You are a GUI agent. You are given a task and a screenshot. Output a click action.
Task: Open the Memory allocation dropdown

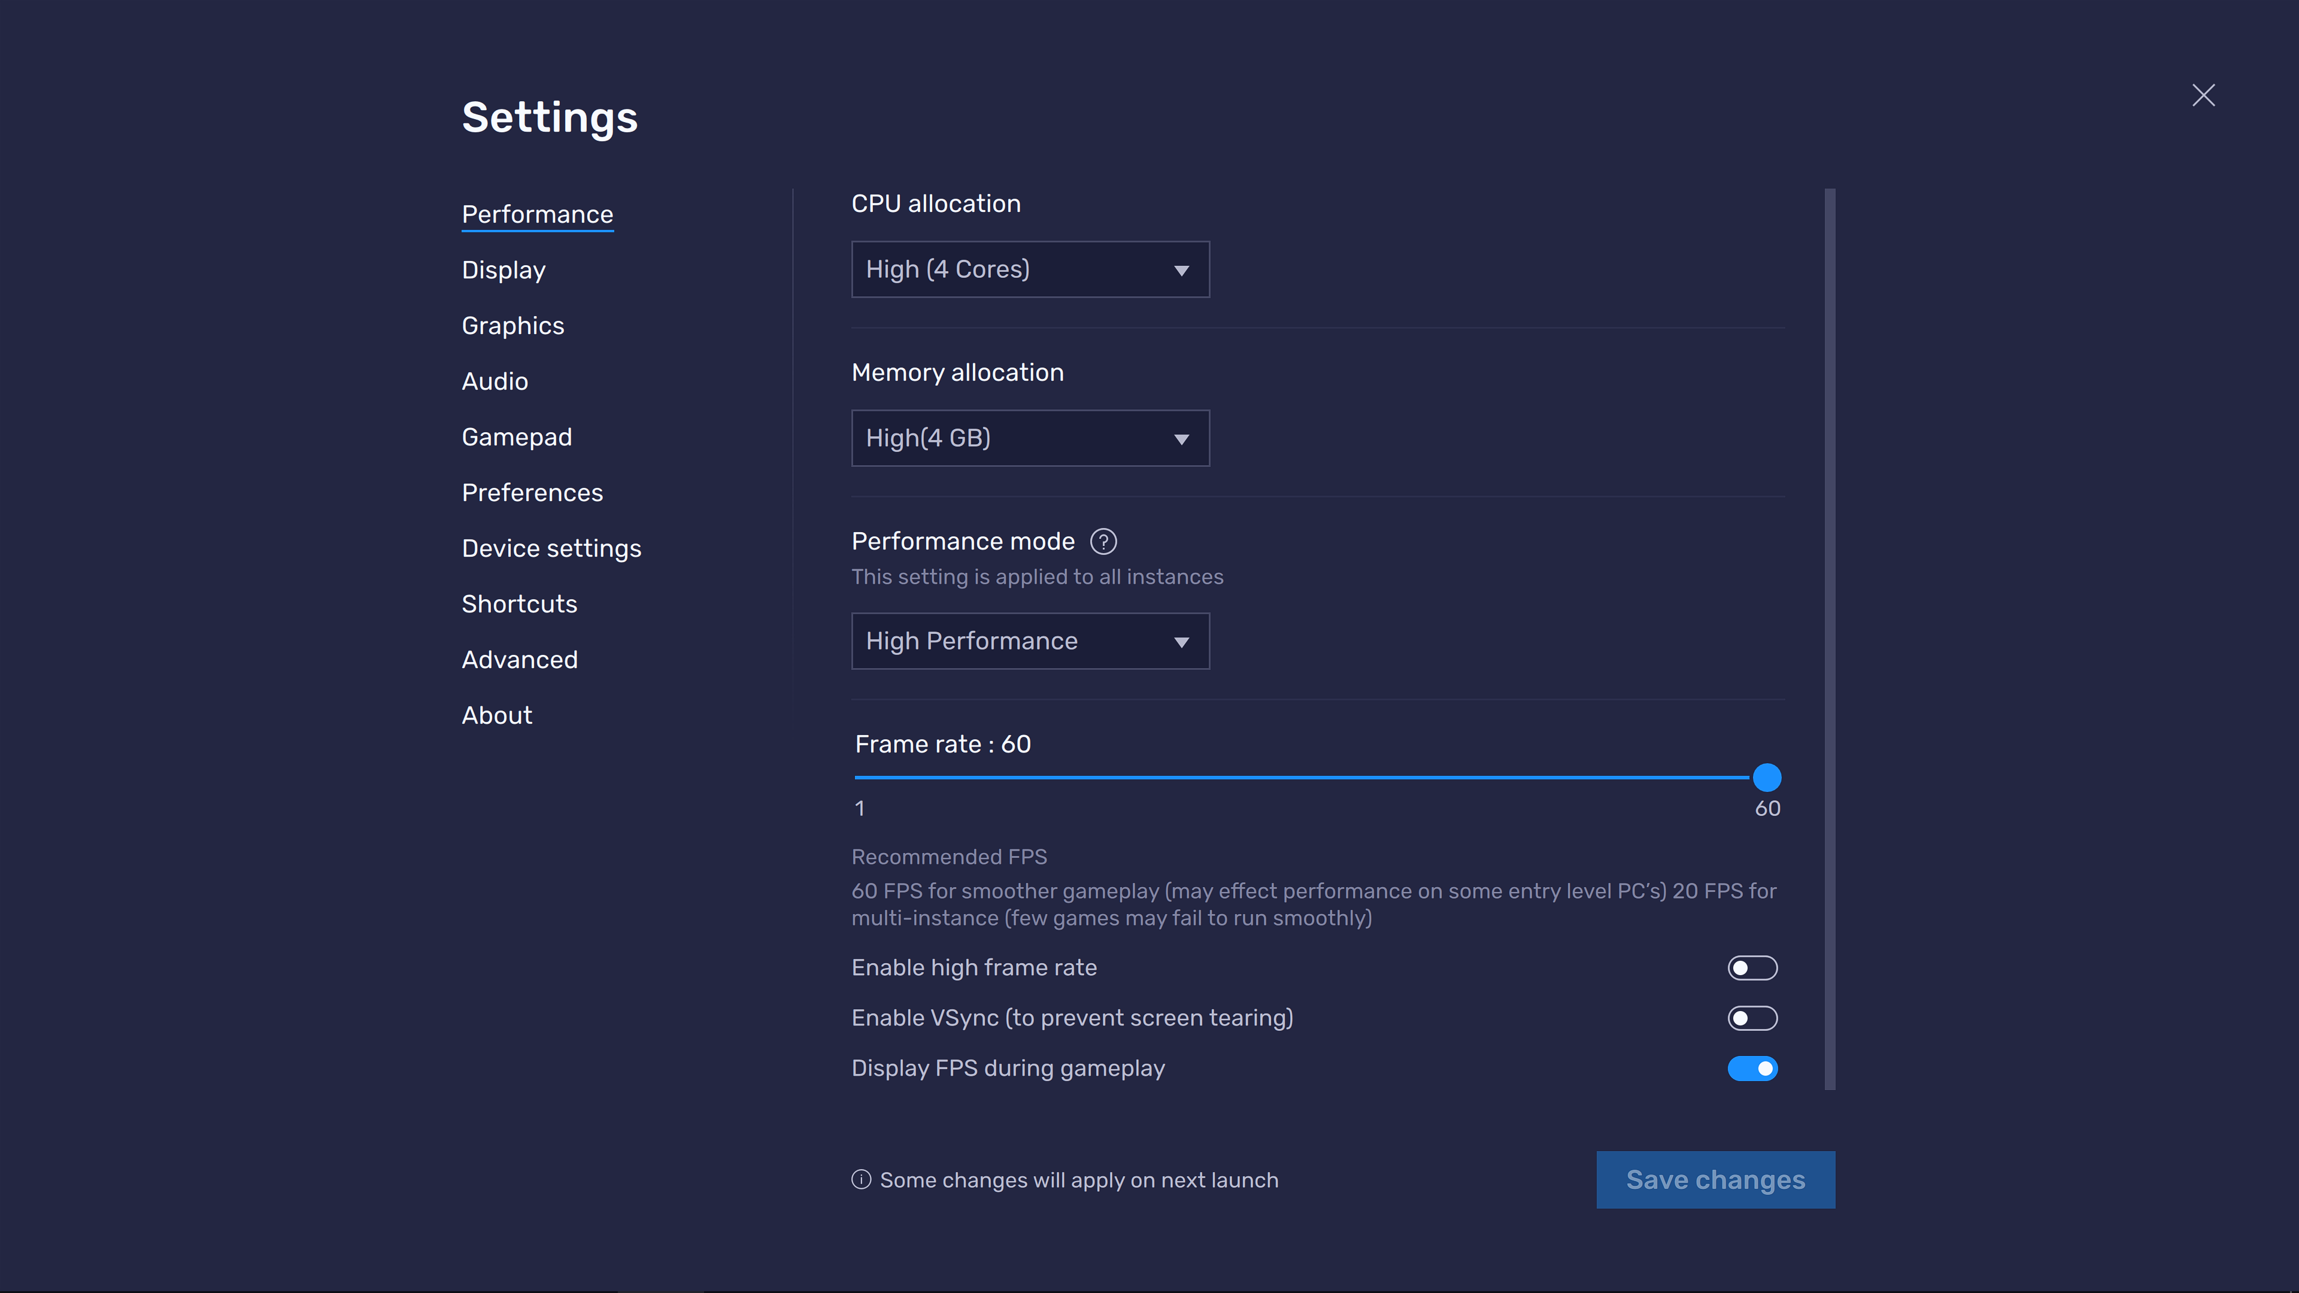(1030, 438)
